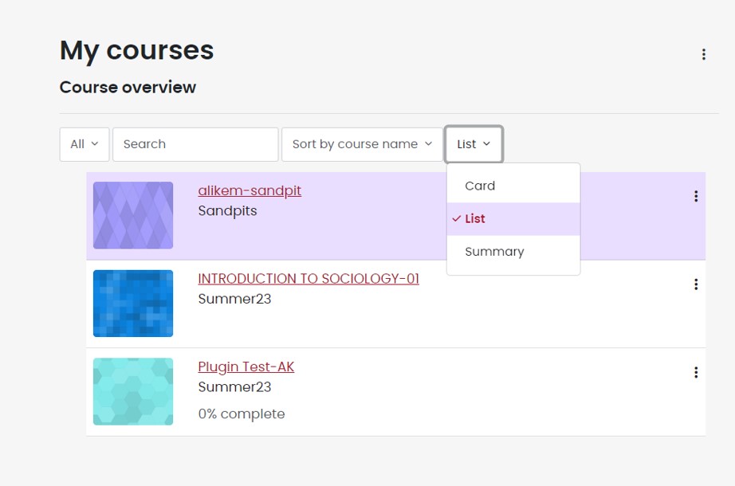Click the teal Plugin Test-AK course image
Screen dimensions: 735x486
[x=133, y=391]
